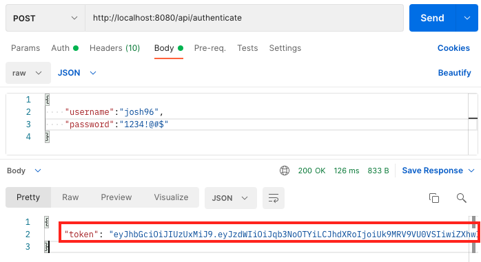Click the "username" line in request editor
The width and height of the screenshot is (481, 262).
point(114,112)
